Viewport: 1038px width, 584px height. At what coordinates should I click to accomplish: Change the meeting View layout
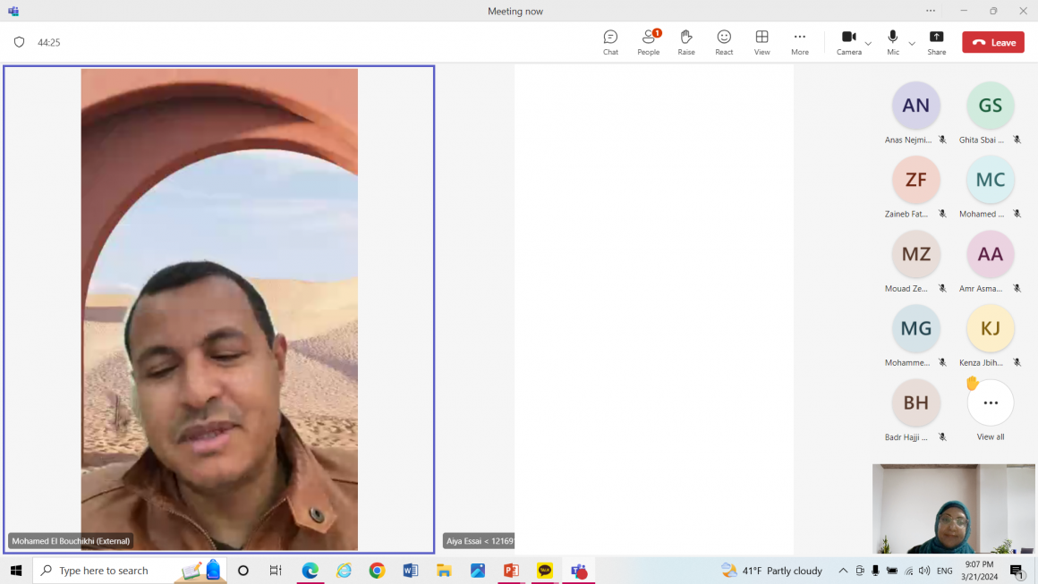(762, 42)
